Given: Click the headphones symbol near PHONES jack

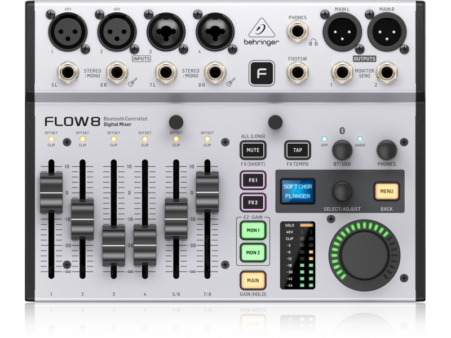Looking at the screenshot, I should [x=313, y=43].
